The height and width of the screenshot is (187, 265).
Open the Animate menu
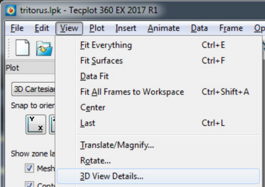164,28
